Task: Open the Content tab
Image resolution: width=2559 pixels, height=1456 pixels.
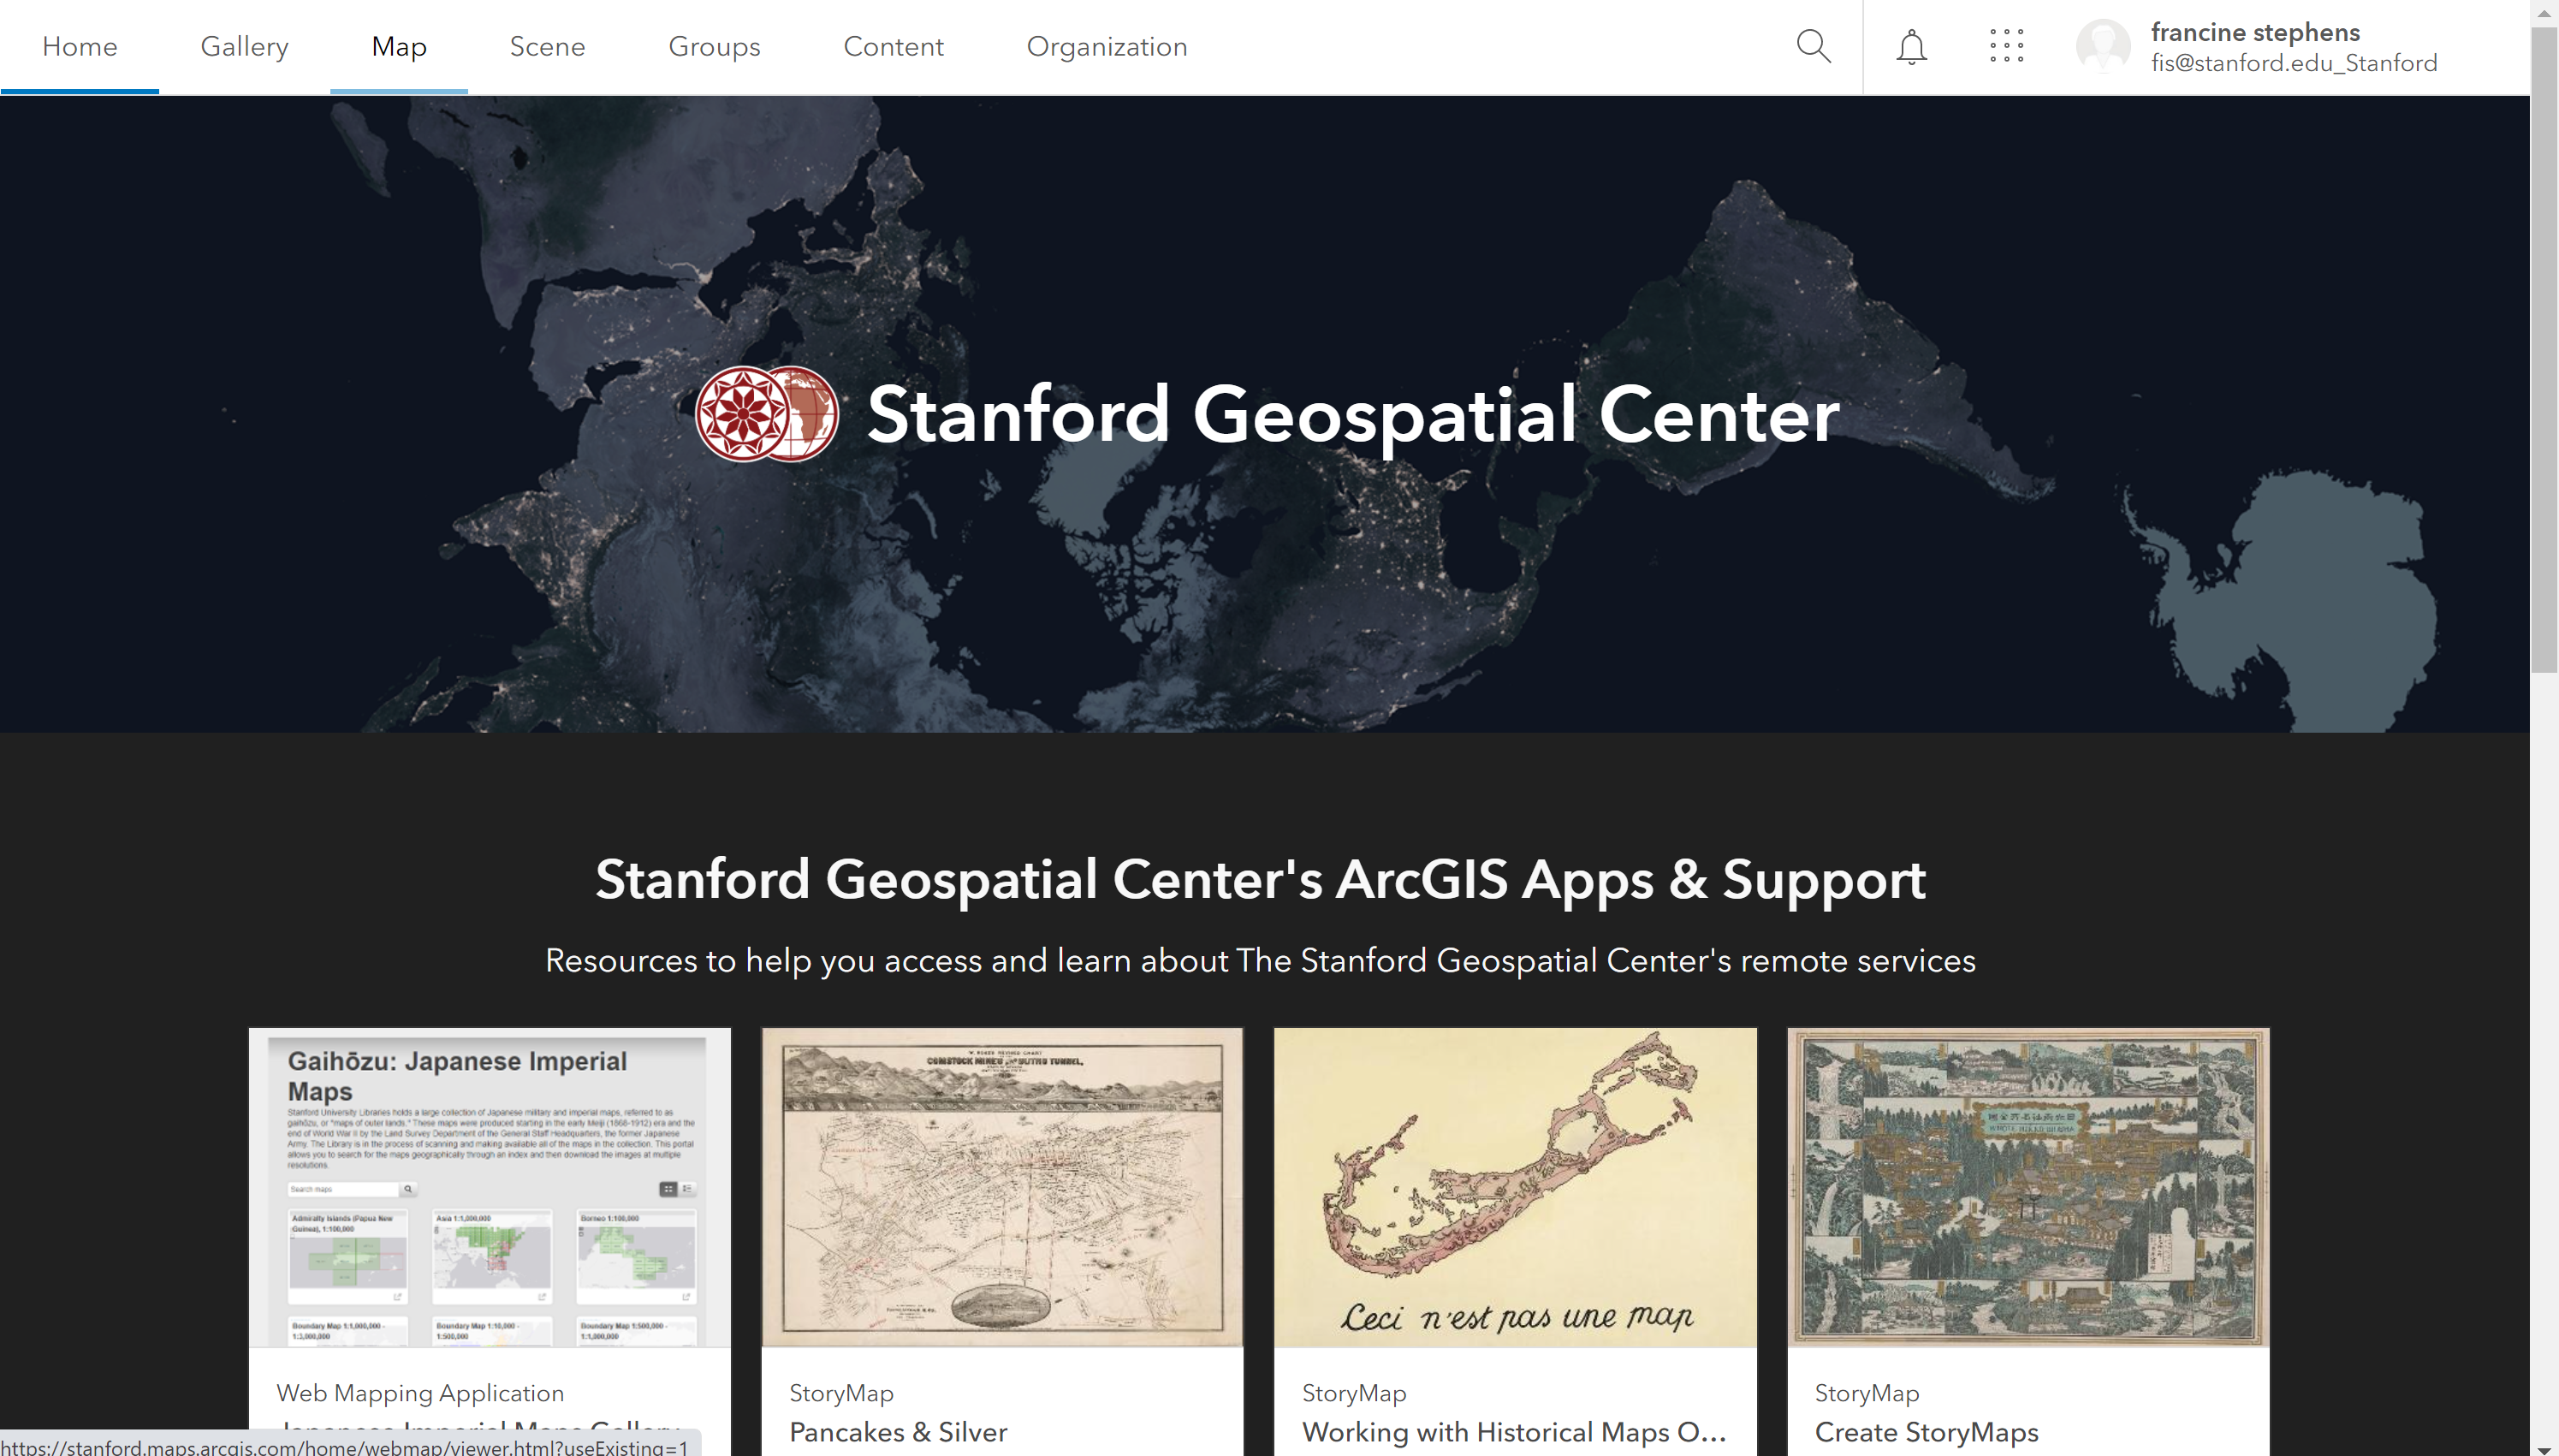Action: click(x=893, y=46)
